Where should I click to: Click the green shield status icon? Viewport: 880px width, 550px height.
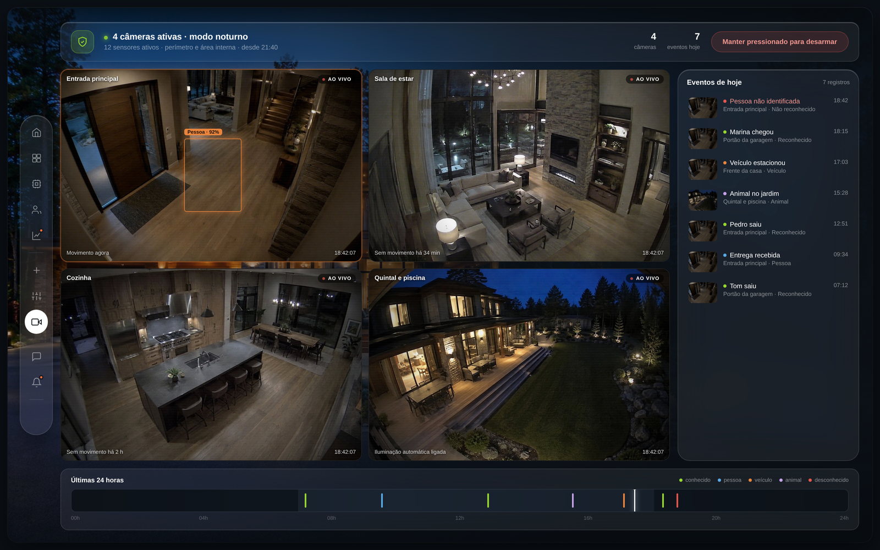[x=82, y=42]
